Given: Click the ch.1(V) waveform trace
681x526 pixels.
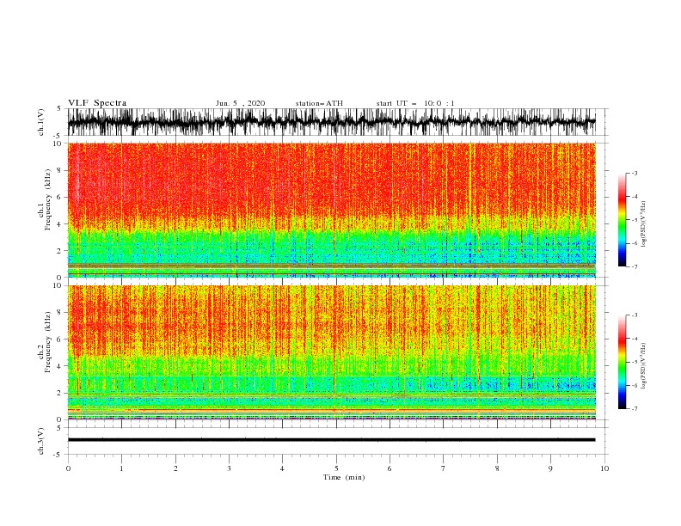Looking at the screenshot, I should tap(331, 122).
